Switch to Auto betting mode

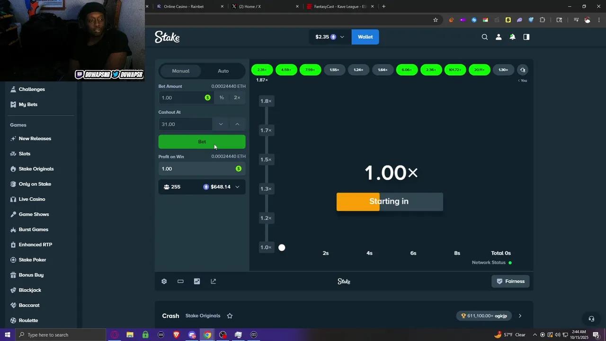223,71
